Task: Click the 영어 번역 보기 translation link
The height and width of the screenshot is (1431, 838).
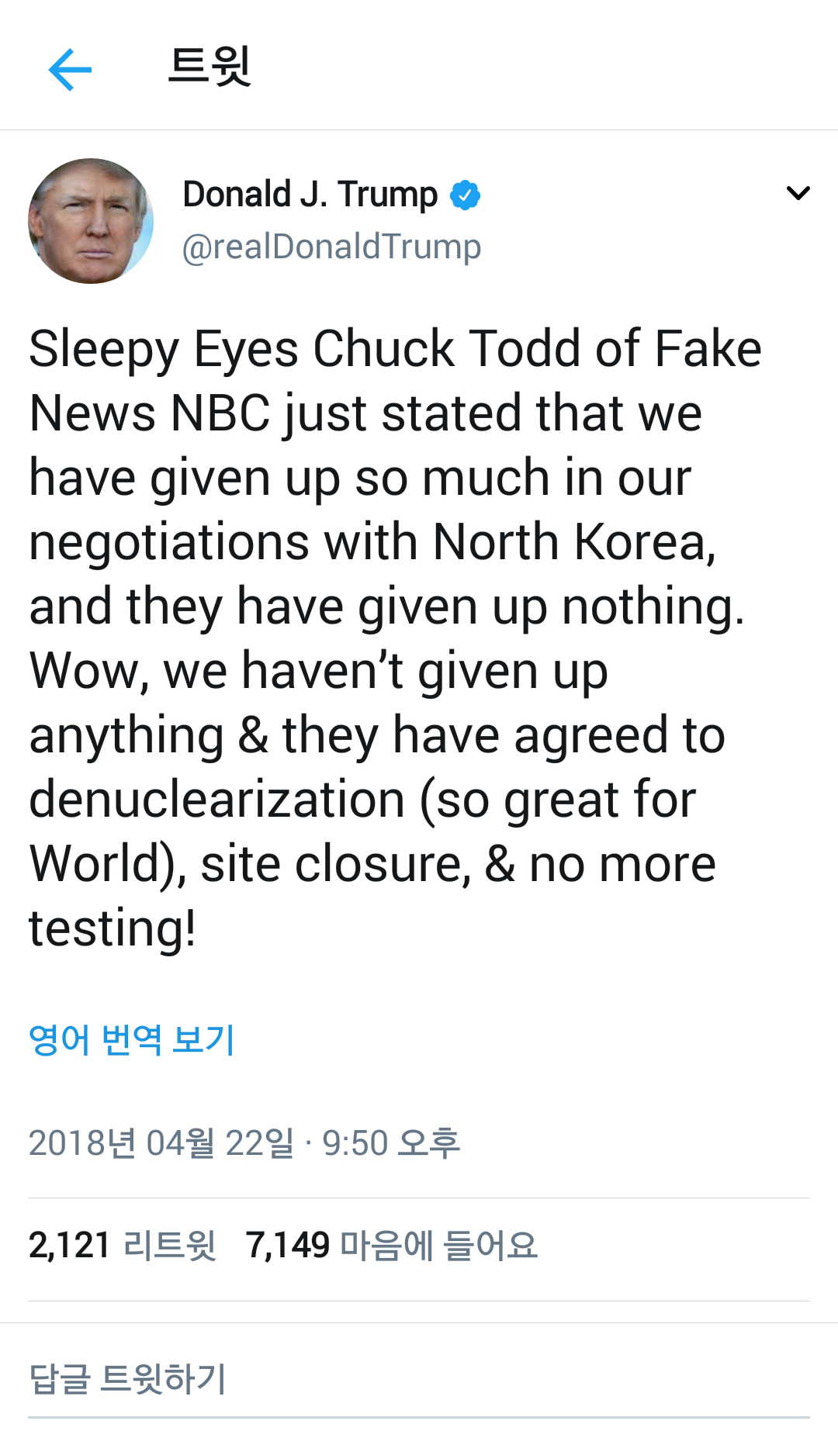Action: click(x=131, y=1040)
